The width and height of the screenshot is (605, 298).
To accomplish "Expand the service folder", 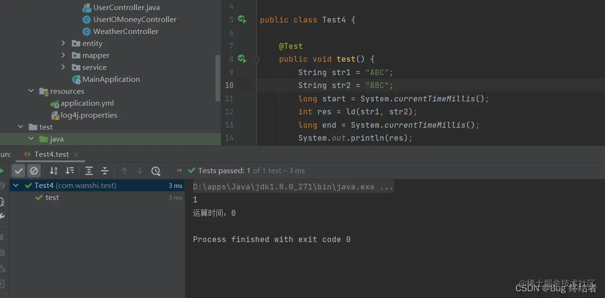I will (x=63, y=67).
